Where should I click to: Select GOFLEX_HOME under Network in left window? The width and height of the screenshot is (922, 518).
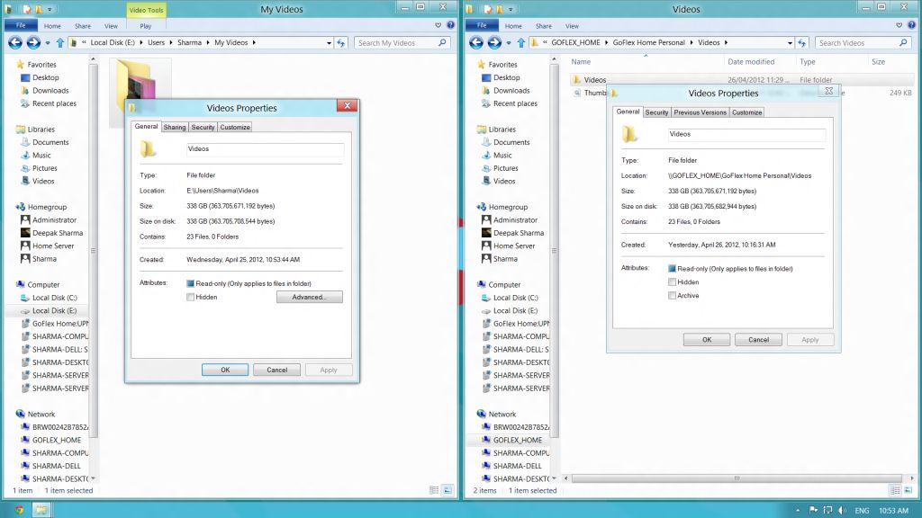(57, 440)
